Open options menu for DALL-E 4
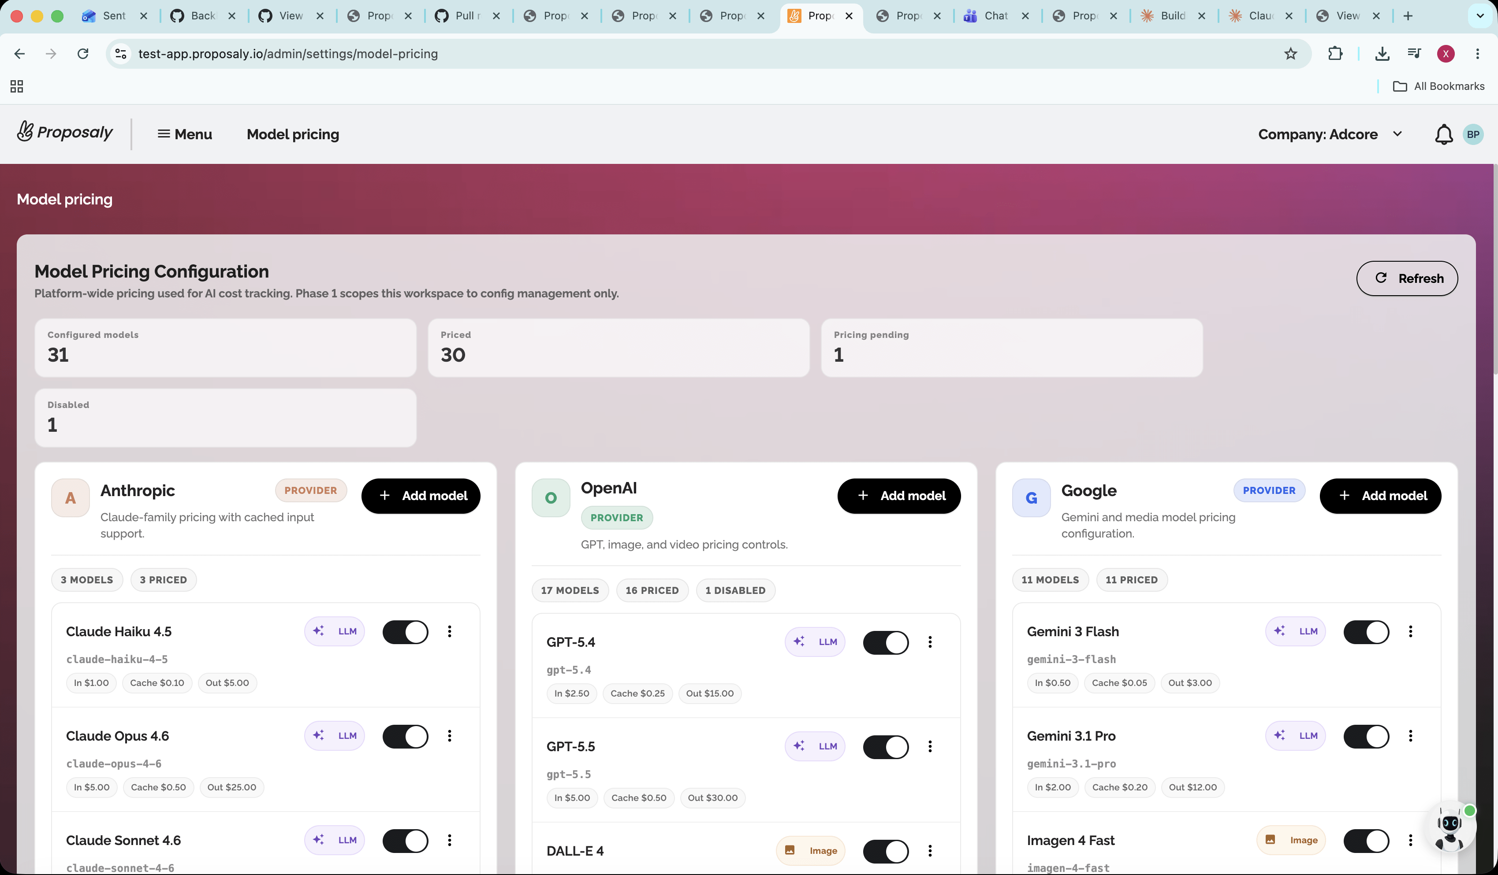Image resolution: width=1498 pixels, height=875 pixels. (x=930, y=851)
